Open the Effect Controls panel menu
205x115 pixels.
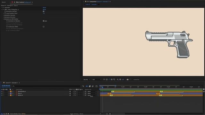coord(32,2)
